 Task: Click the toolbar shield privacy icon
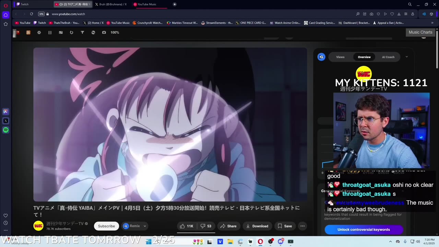(x=378, y=14)
